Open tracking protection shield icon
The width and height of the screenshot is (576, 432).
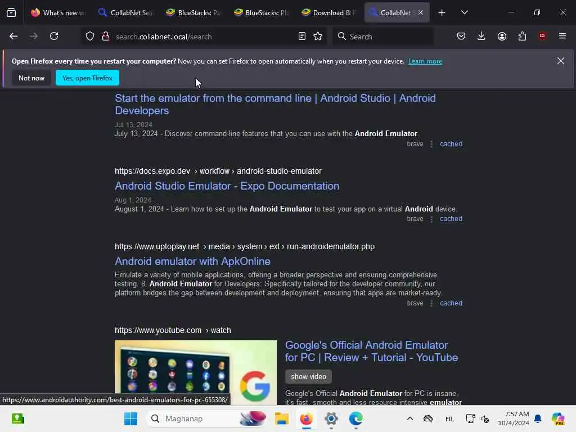(90, 37)
